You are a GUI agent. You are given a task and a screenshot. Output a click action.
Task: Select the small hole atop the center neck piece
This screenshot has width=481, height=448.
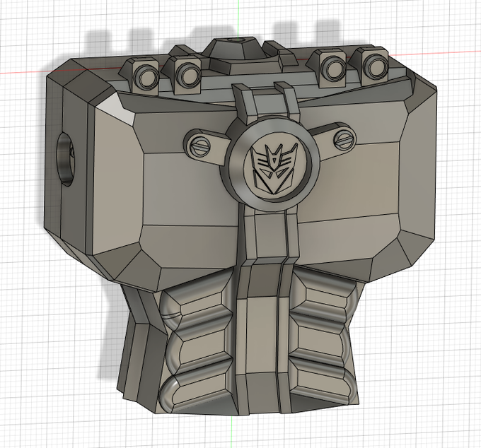point(236,40)
